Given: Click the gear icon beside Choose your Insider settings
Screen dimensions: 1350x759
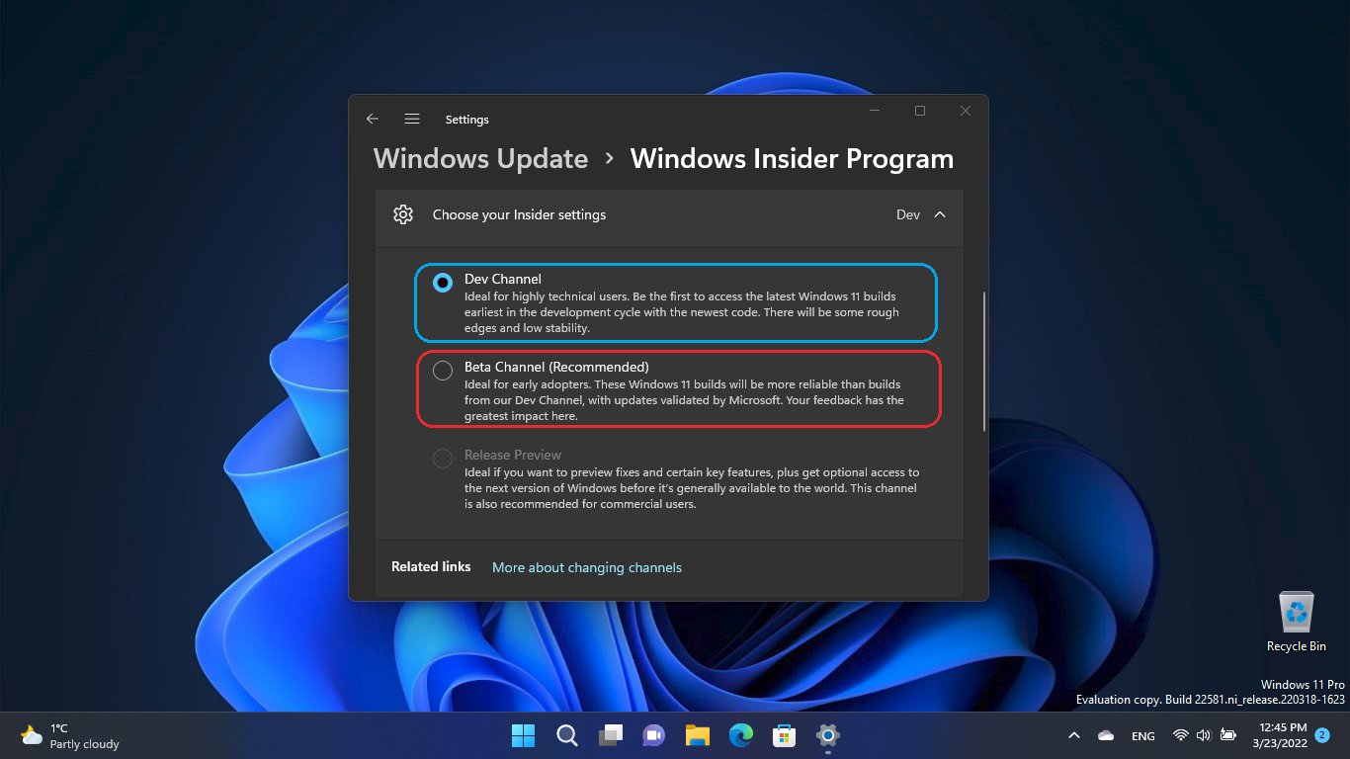Looking at the screenshot, I should (402, 214).
